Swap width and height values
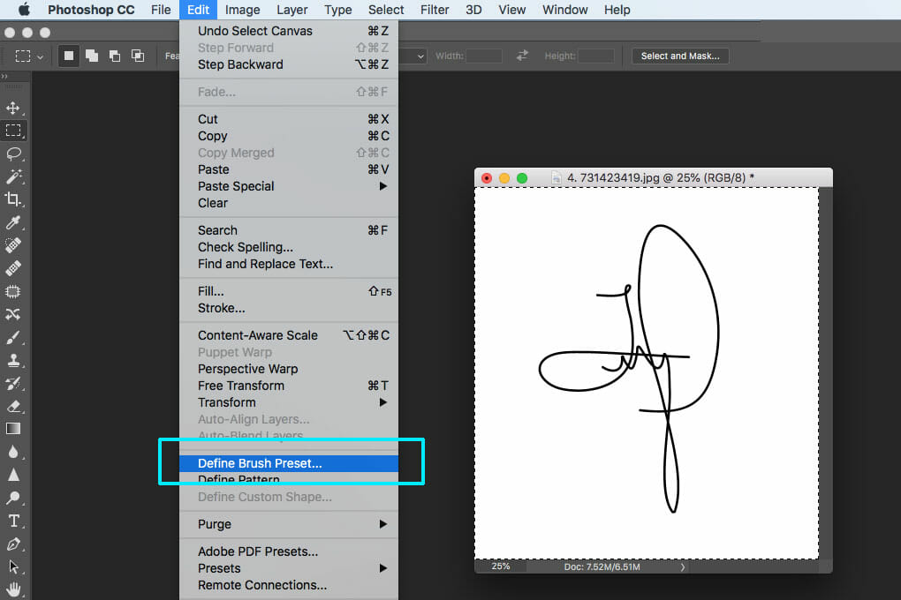Screen dimensions: 901x600 pyautogui.click(x=522, y=56)
